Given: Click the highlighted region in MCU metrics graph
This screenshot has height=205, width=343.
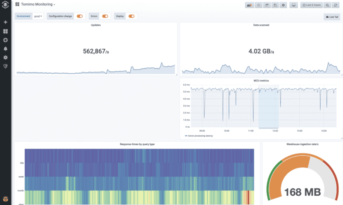Looking at the screenshot, I should tap(268, 106).
